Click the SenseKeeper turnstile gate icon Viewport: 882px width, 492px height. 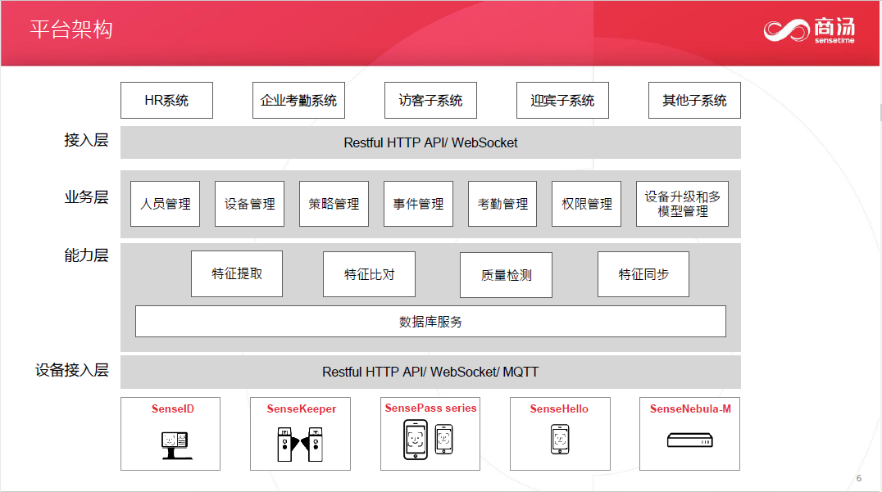coord(300,445)
